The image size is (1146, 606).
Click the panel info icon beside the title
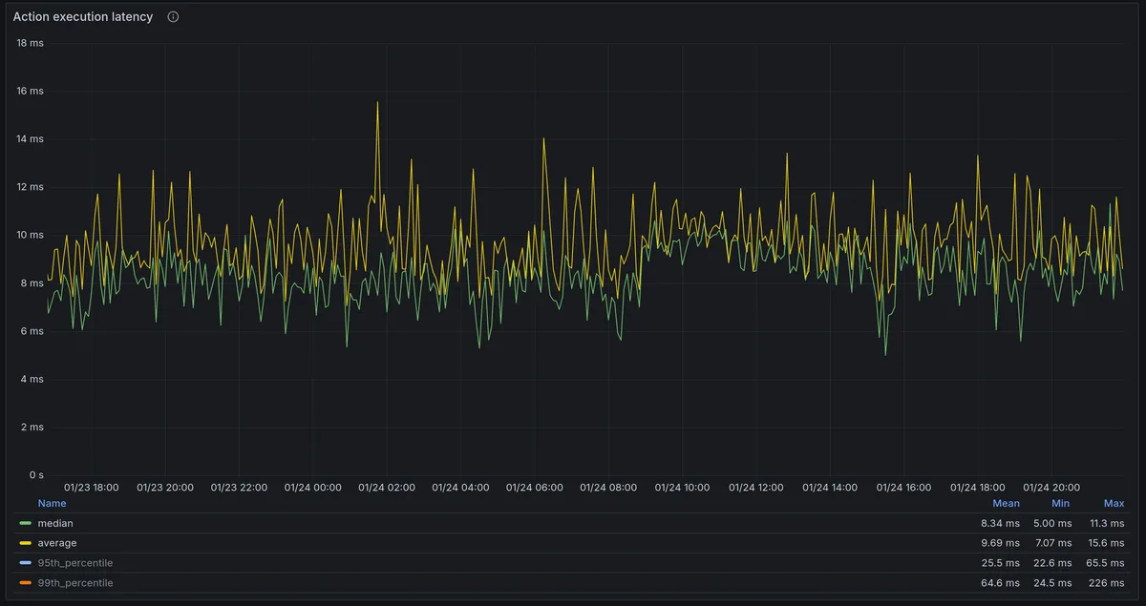point(173,16)
